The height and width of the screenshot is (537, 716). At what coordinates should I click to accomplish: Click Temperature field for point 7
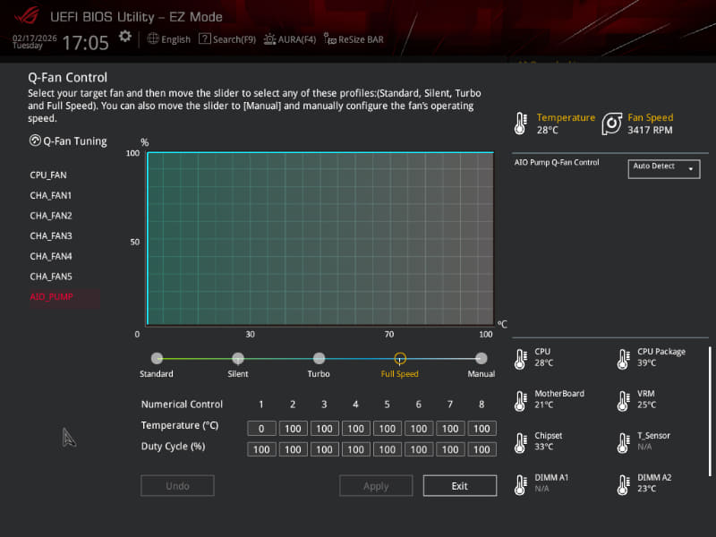[x=450, y=429]
